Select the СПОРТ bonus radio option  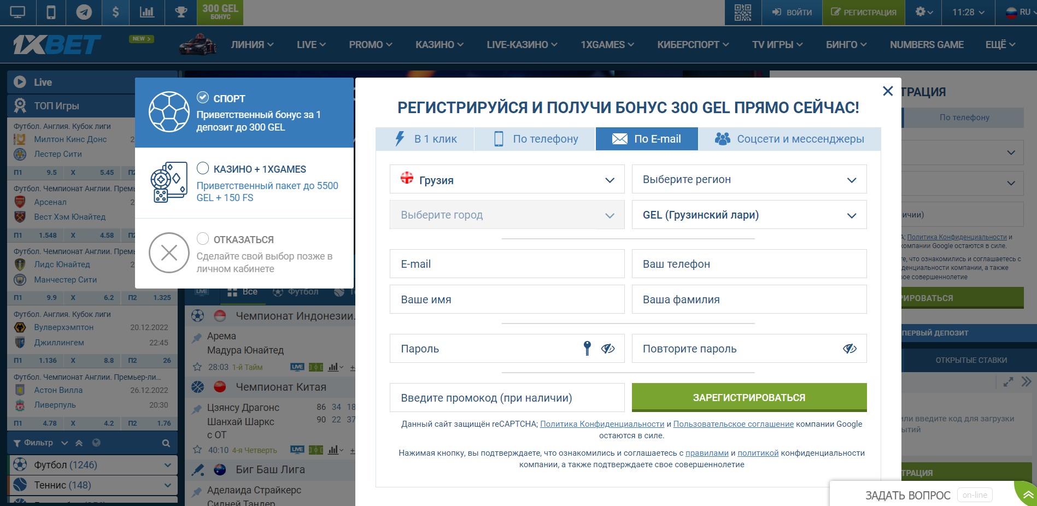pyautogui.click(x=203, y=97)
